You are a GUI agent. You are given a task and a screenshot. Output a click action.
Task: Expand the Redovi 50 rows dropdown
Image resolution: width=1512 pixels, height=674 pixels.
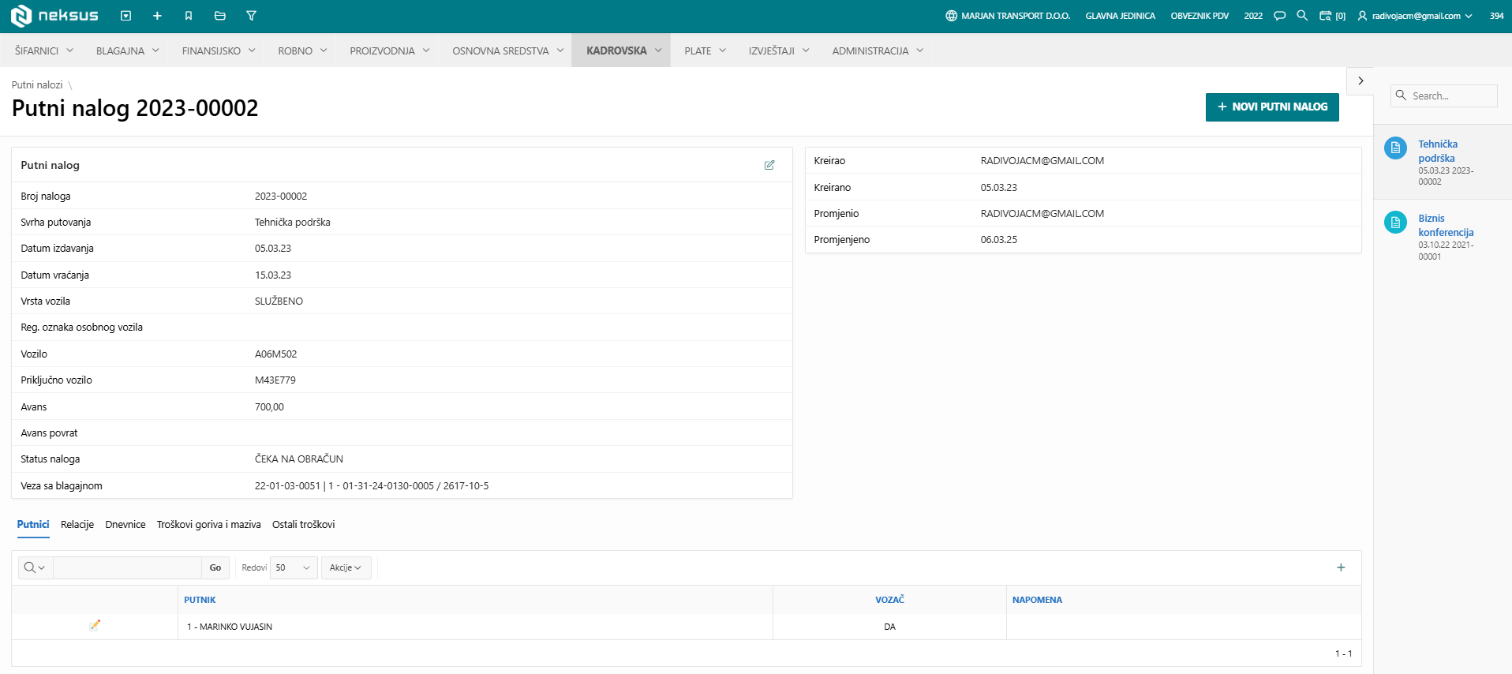click(294, 567)
